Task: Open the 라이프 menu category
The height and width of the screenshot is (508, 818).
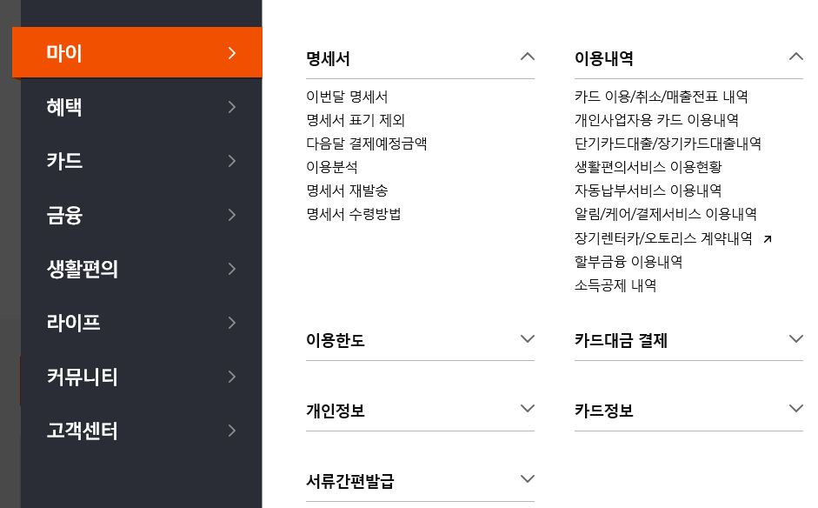Action: point(142,323)
